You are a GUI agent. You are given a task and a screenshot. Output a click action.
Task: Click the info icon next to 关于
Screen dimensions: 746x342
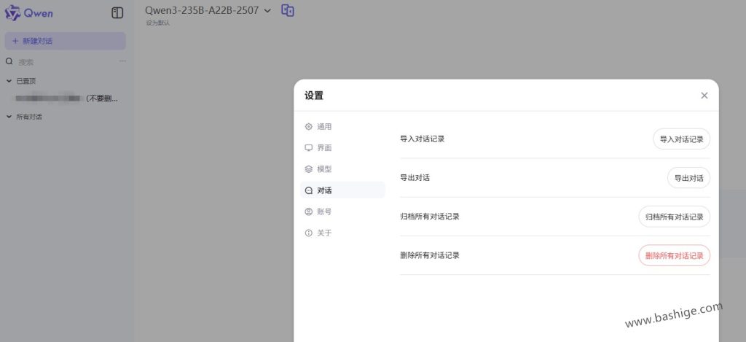[308, 233]
